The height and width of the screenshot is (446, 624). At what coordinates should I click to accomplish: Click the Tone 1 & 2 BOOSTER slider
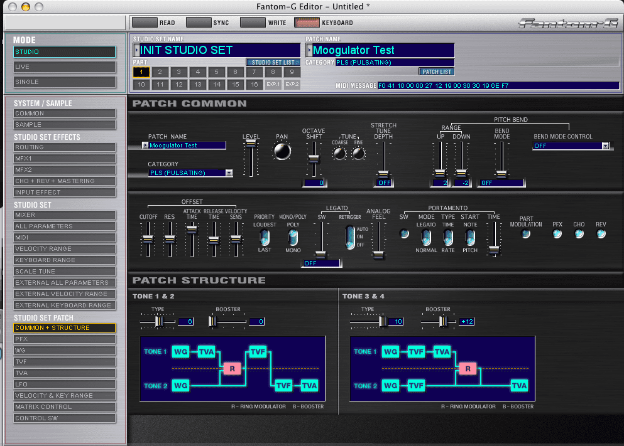coord(227,321)
